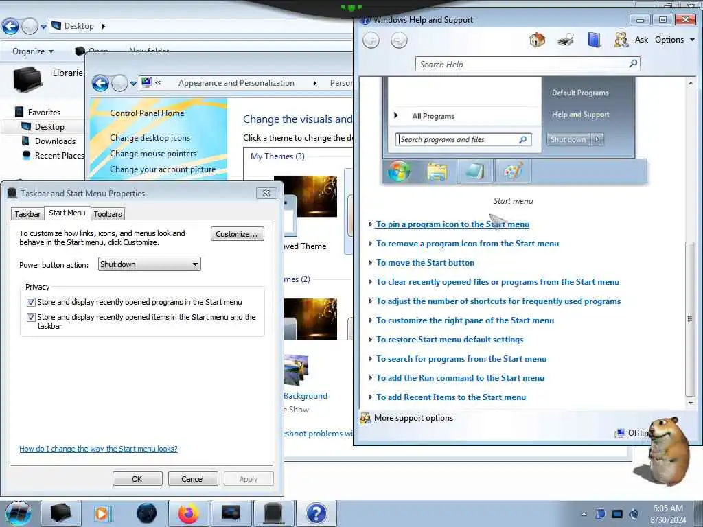Click the black folder taskbar icon
The image size is (703, 527).
60,513
